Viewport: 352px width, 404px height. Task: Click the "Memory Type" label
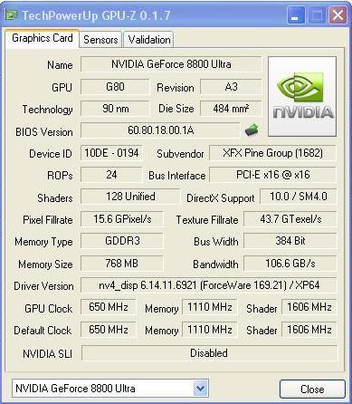click(43, 242)
